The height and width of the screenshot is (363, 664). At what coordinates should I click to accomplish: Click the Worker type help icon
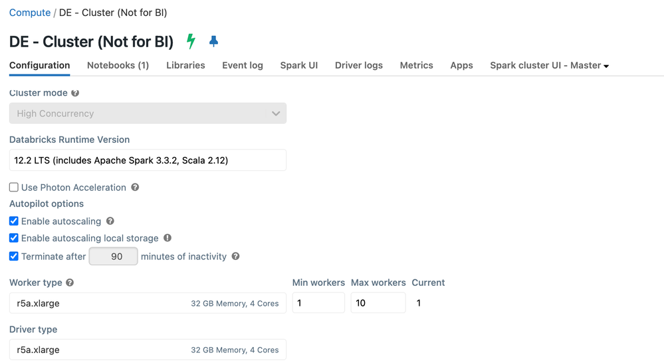70,283
